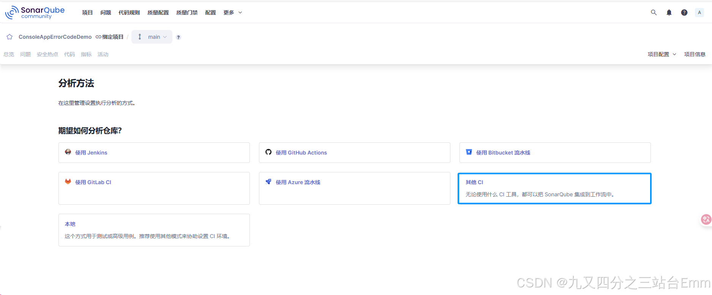Viewport: 712px width, 295px height.
Task: Click the ConsoleAppErrorCodeDemo project name
Action: click(55, 37)
